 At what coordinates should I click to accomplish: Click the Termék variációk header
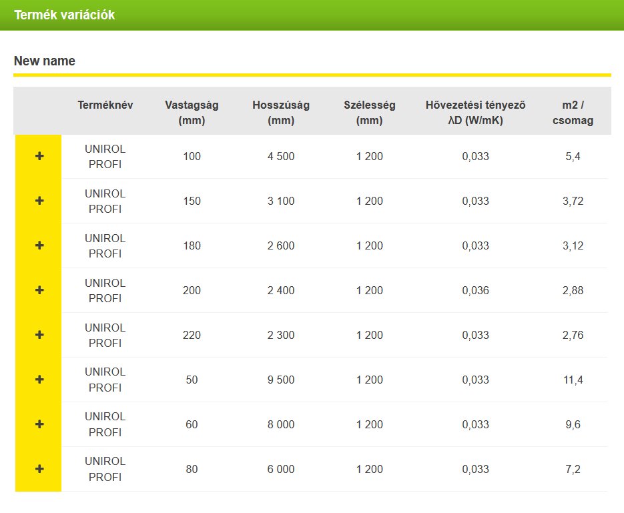(x=65, y=15)
